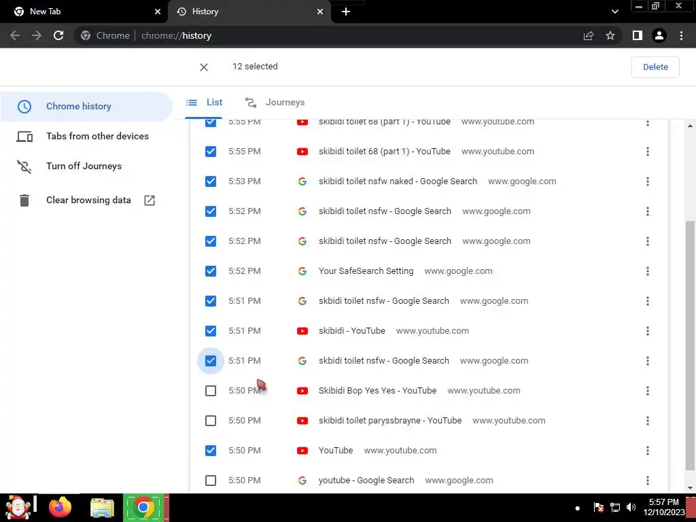Image resolution: width=696 pixels, height=522 pixels.
Task: Click the browser forward arrow
Action: 37,35
